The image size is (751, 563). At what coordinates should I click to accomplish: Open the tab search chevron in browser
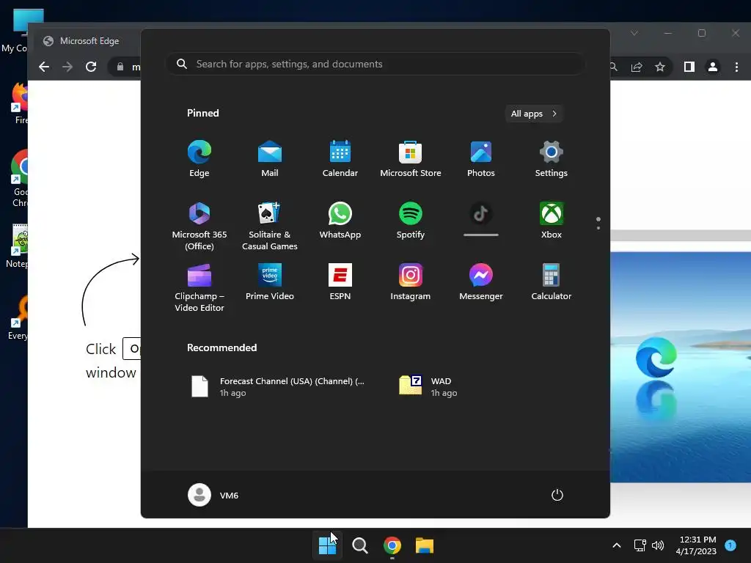[634, 33]
